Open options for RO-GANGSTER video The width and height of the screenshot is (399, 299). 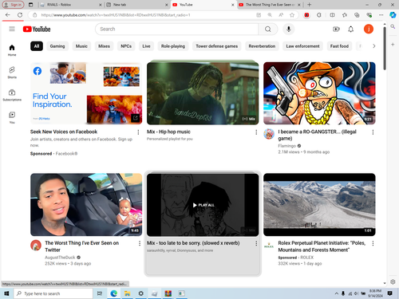pos(373,132)
